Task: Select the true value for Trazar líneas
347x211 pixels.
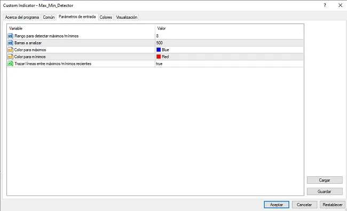Action: click(159, 64)
